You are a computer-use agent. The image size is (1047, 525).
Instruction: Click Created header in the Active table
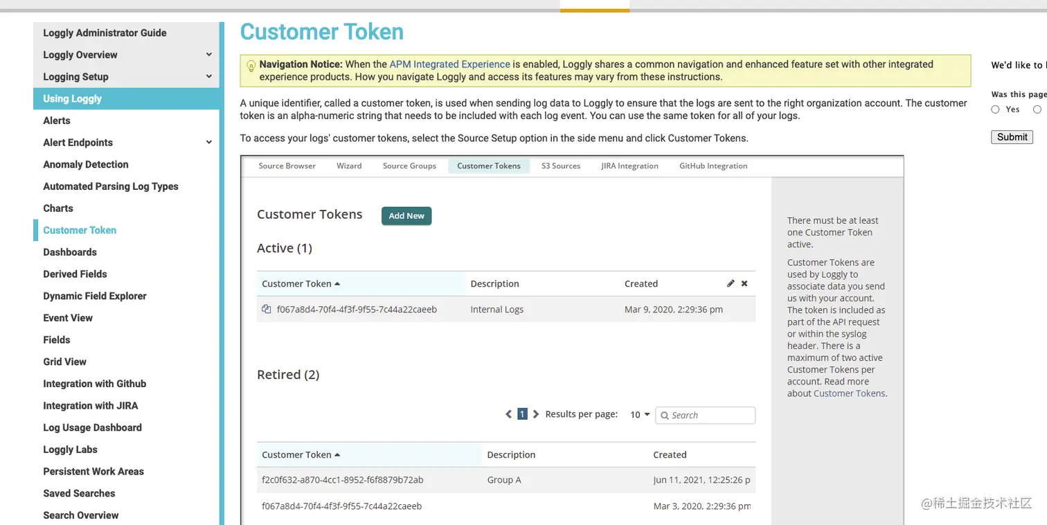pyautogui.click(x=641, y=283)
